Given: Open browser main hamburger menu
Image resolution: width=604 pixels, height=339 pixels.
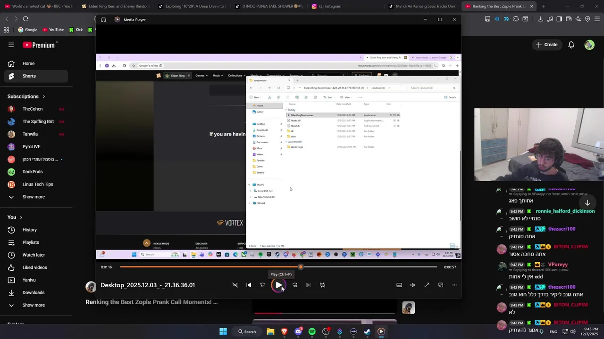Looking at the screenshot, I should 597,19.
